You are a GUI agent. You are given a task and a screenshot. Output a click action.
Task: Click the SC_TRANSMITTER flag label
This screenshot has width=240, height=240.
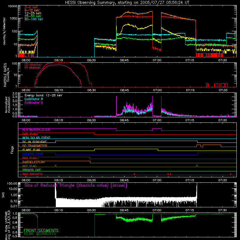point(34,146)
